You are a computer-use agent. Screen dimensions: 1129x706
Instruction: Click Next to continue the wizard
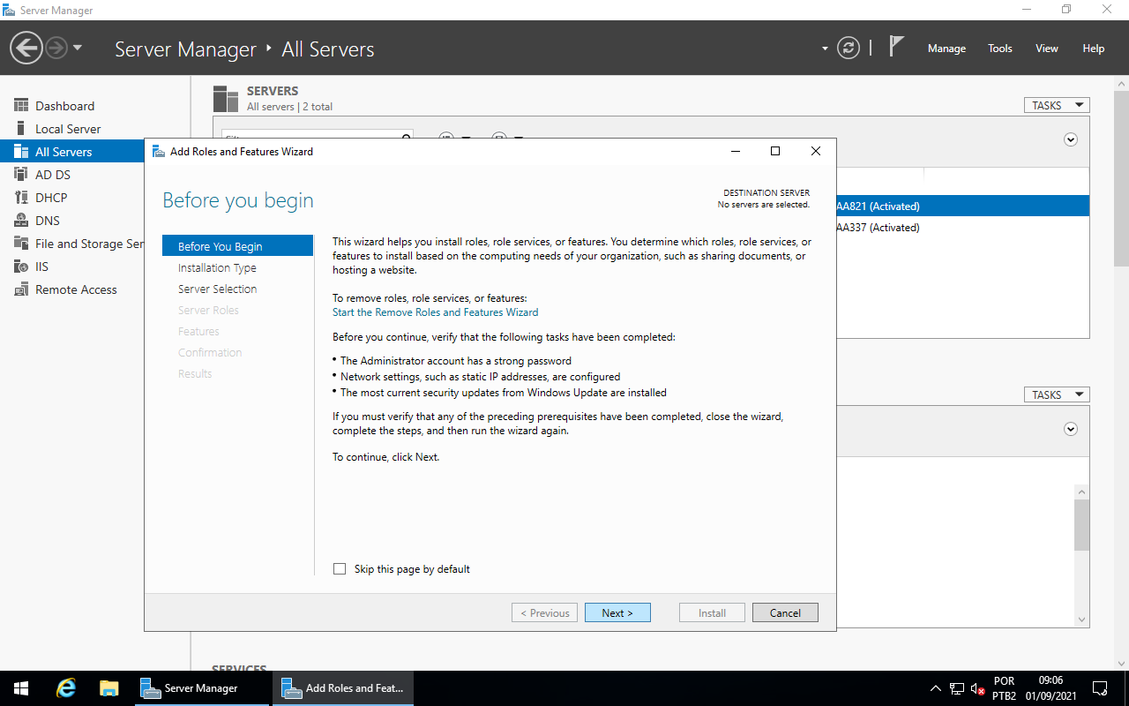(x=617, y=612)
